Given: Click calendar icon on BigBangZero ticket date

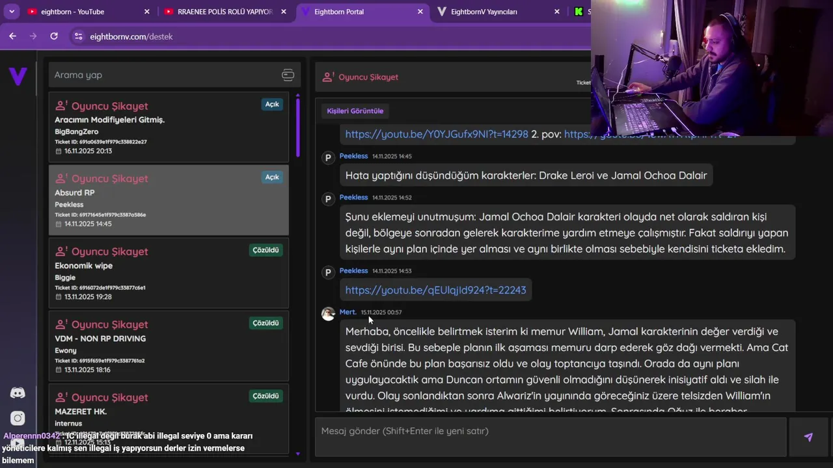Looking at the screenshot, I should click(59, 151).
